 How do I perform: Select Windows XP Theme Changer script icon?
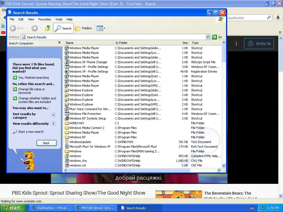point(67,62)
